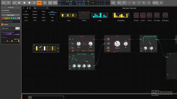Open the Logic module category
Screen dimensions: 177x99
pos(52,20)
